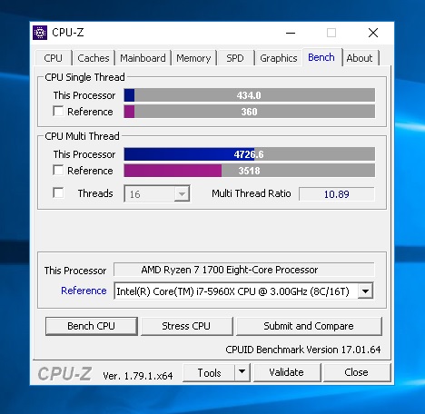Close CPU-Z with the title bar X

(373, 33)
